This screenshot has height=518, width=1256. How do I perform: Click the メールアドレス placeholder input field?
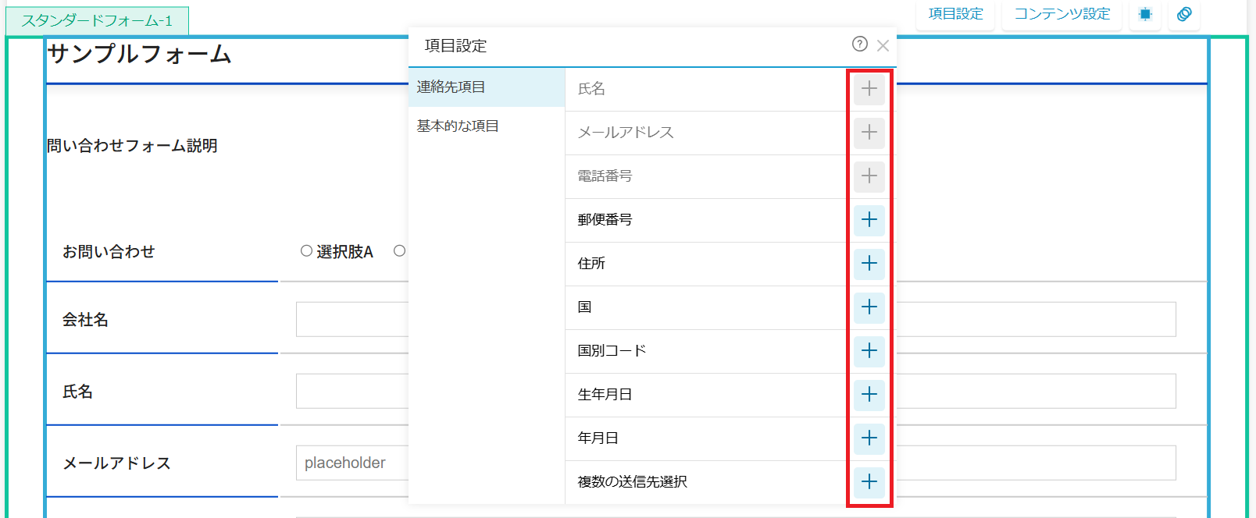pyautogui.click(x=351, y=463)
